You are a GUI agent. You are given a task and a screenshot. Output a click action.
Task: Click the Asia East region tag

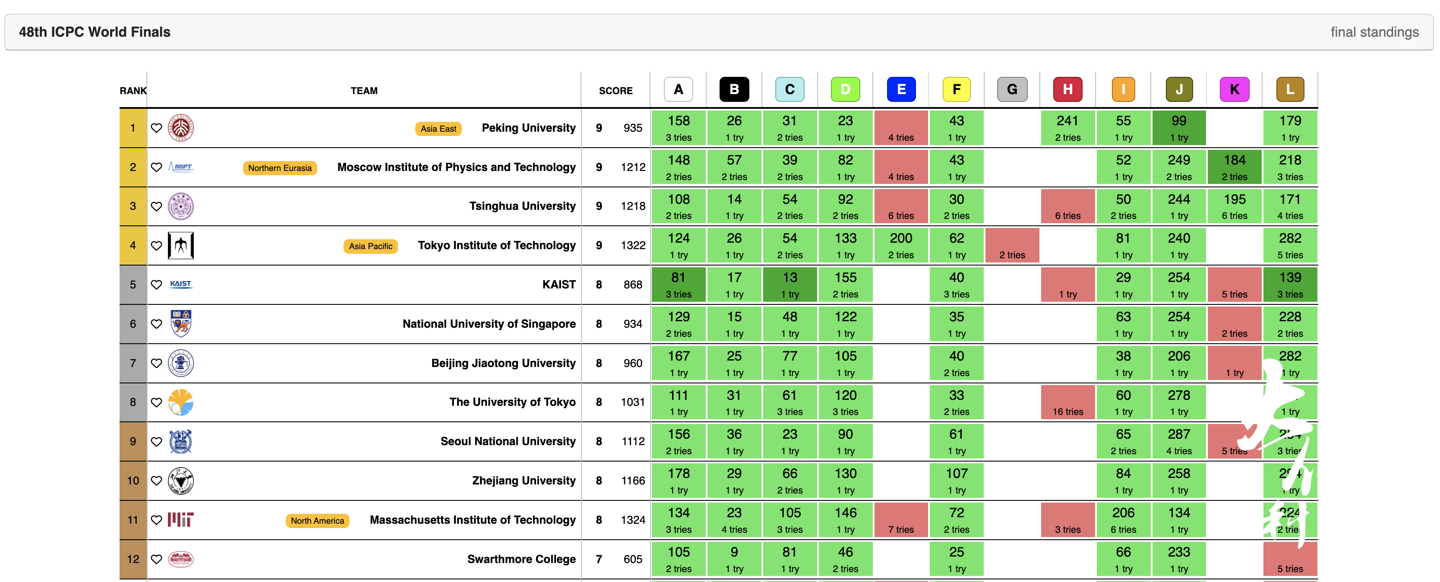[x=438, y=129]
